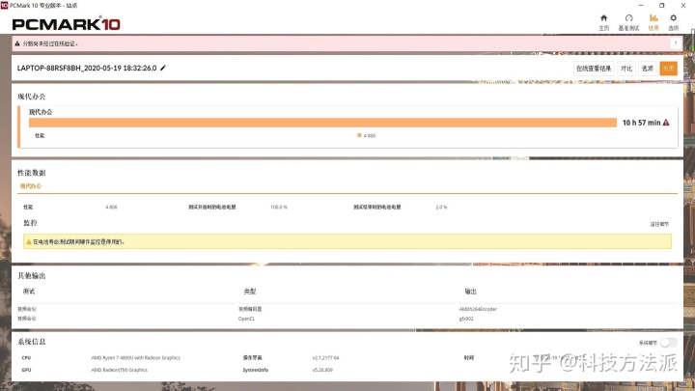
Task: Minimize the PCMark 10 window
Action: (641, 6)
